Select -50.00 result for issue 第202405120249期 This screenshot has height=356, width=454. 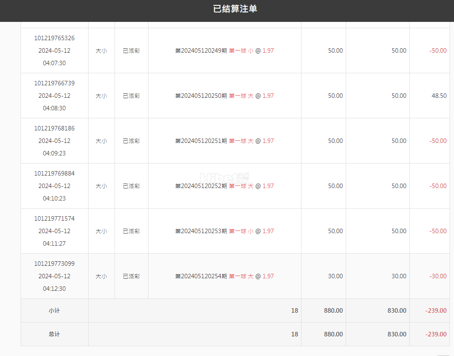[438, 50]
